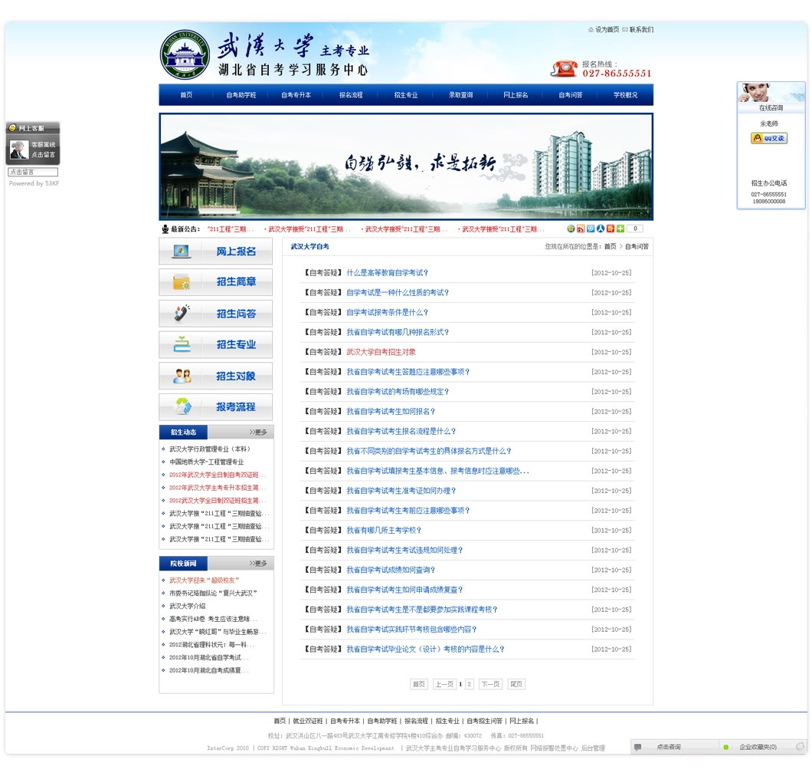Click 自考招生问答 in the footer links

pos(484,721)
